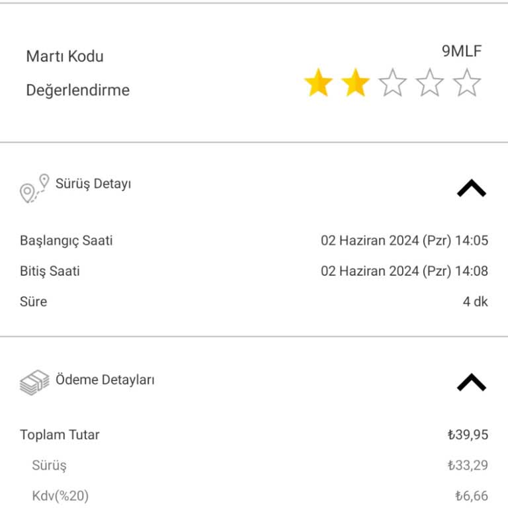Click the second rating star
508x508 pixels.
click(x=355, y=84)
